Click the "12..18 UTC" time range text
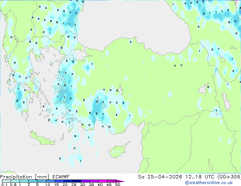Screen dimensions: 241x186 (x=200, y=177)
